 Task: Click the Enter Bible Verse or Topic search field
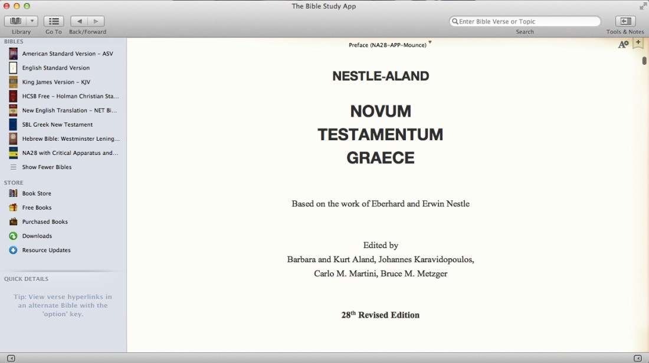point(525,21)
